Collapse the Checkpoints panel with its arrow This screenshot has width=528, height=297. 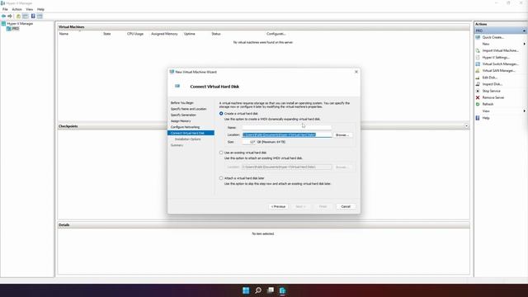(466, 126)
